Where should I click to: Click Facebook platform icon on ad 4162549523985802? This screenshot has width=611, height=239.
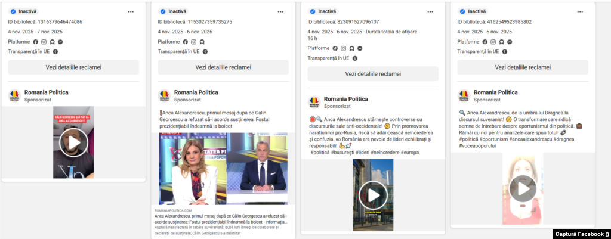[485, 42]
